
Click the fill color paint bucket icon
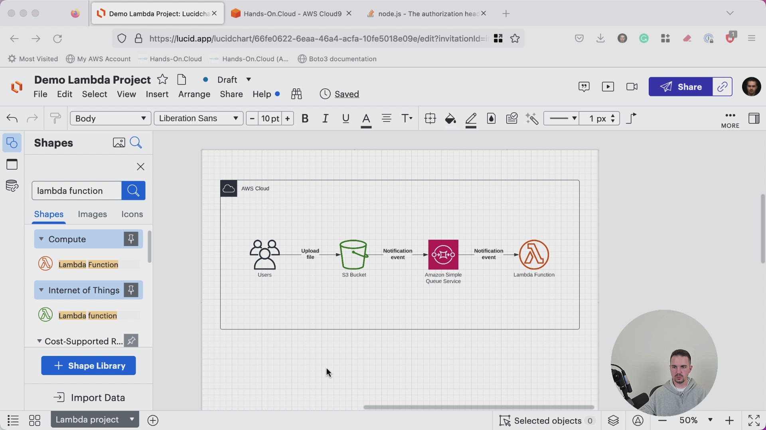tap(450, 119)
